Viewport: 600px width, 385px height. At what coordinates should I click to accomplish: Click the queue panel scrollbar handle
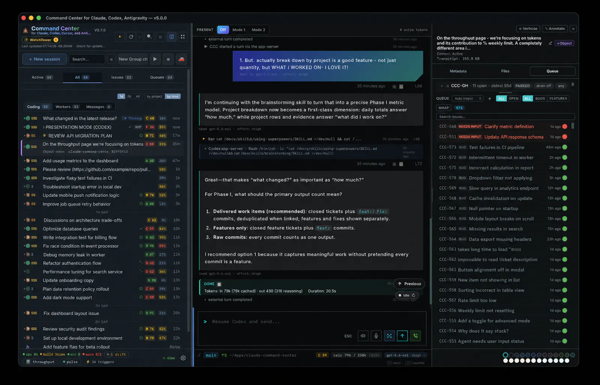pyautogui.click(x=573, y=126)
